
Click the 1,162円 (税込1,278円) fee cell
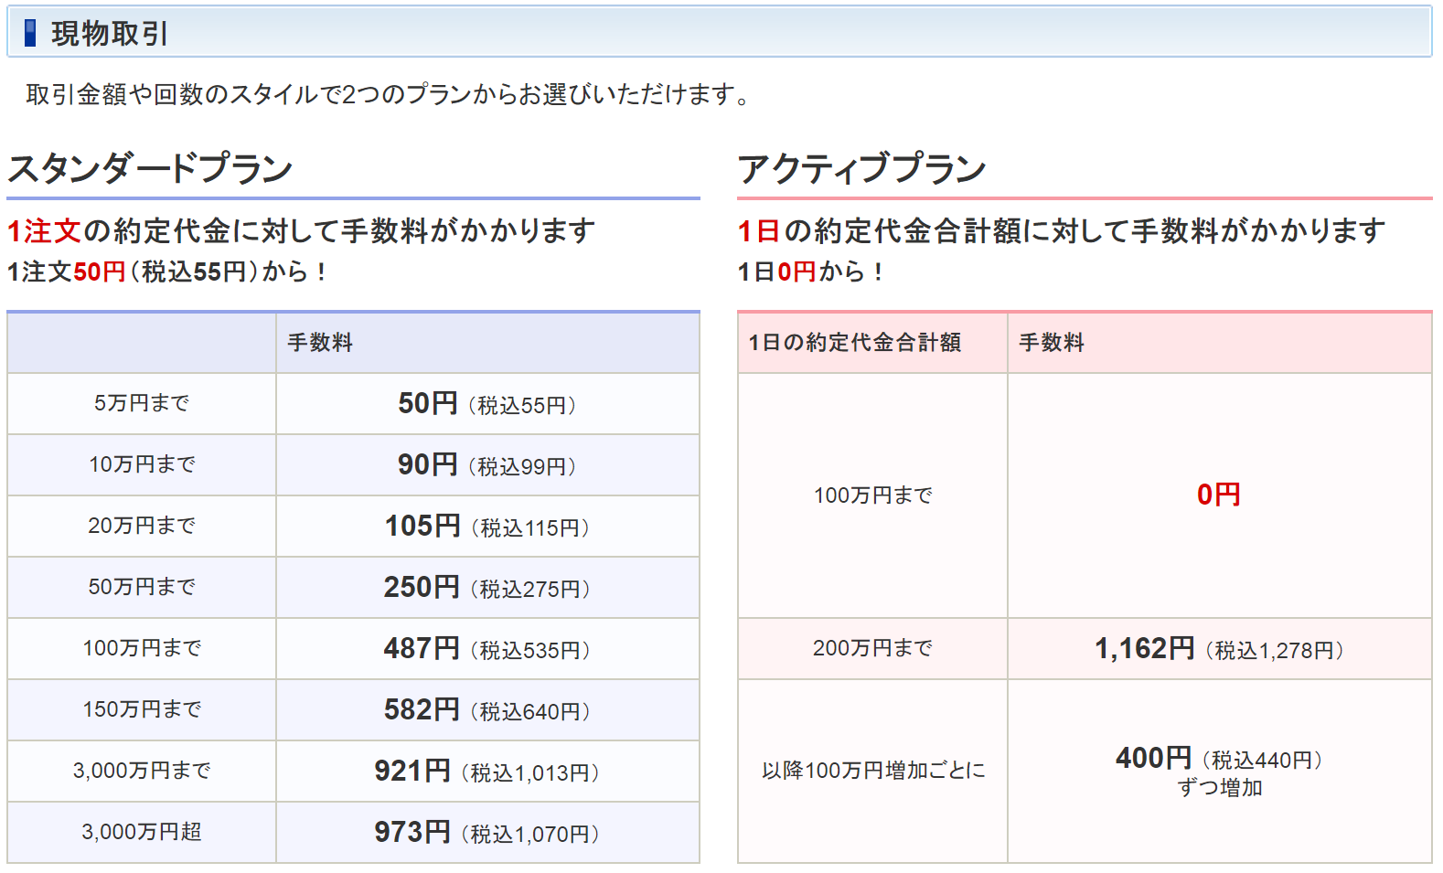(x=1220, y=649)
